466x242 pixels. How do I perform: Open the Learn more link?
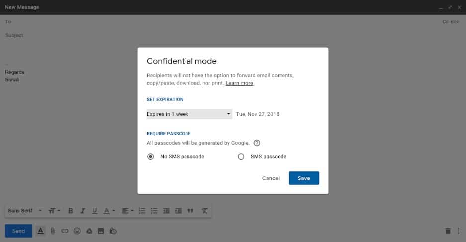pos(239,83)
